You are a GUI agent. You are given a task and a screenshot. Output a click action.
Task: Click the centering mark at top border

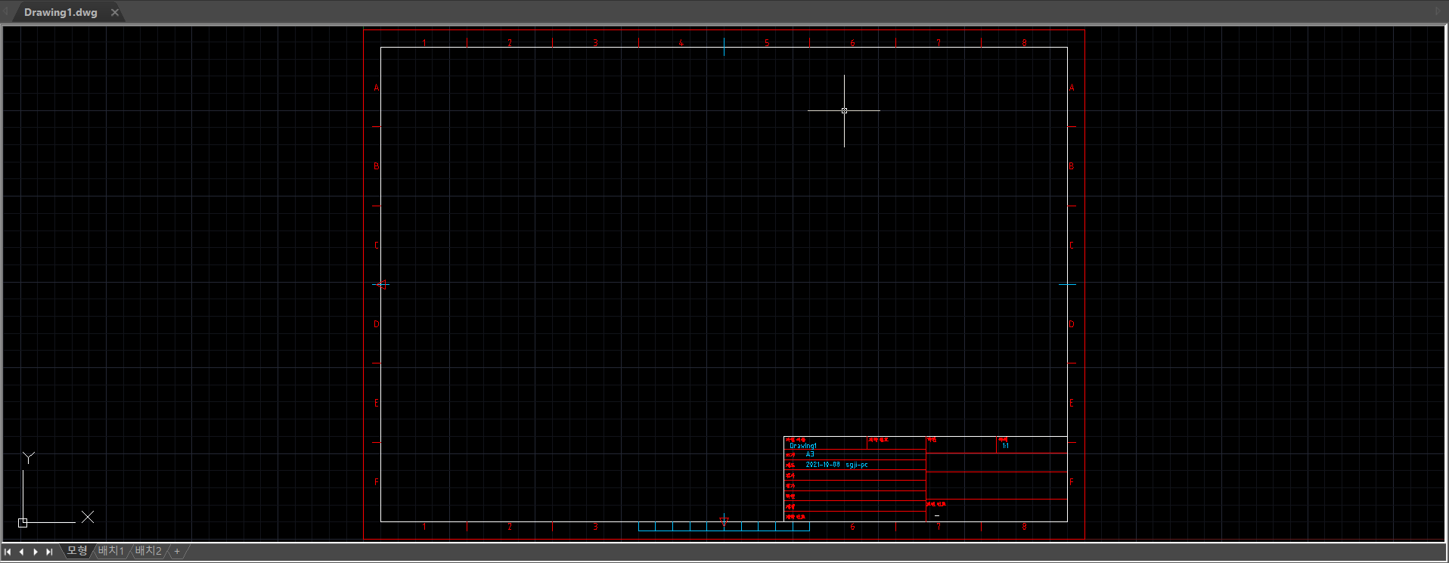[x=724, y=47]
